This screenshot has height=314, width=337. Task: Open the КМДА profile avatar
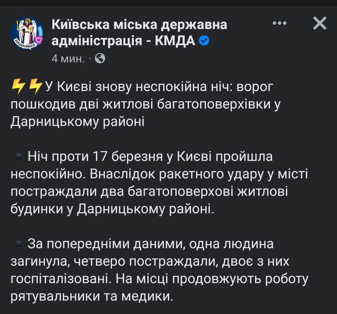pos(27,33)
